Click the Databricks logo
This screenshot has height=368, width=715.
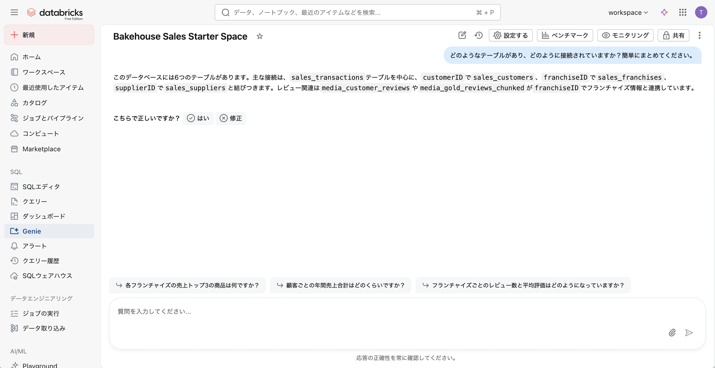55,12
